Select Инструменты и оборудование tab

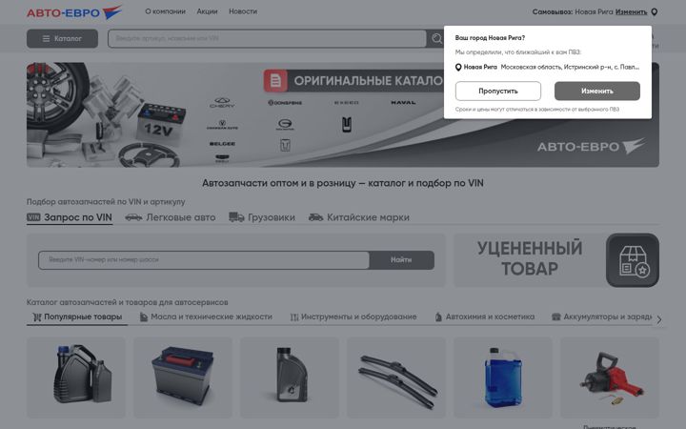pos(353,317)
